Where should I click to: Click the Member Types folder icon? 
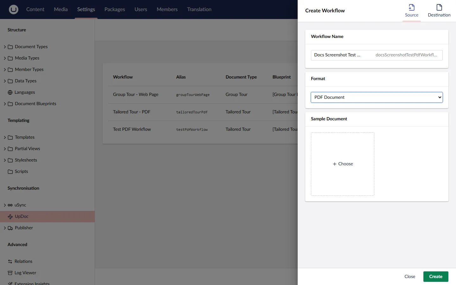[10, 70]
